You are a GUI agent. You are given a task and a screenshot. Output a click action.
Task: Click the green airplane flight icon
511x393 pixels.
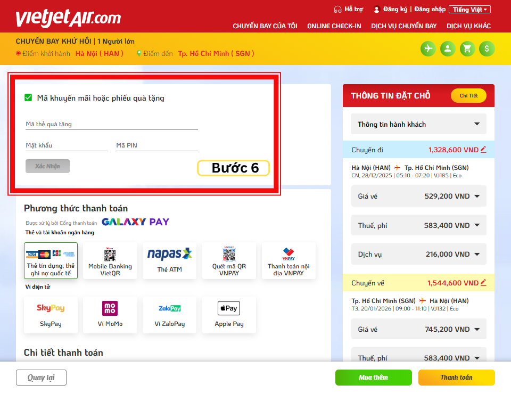(x=428, y=49)
